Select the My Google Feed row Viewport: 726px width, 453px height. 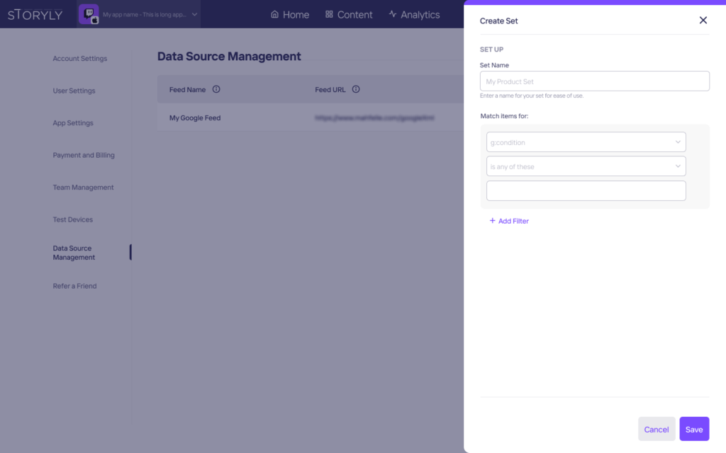pyautogui.click(x=195, y=118)
